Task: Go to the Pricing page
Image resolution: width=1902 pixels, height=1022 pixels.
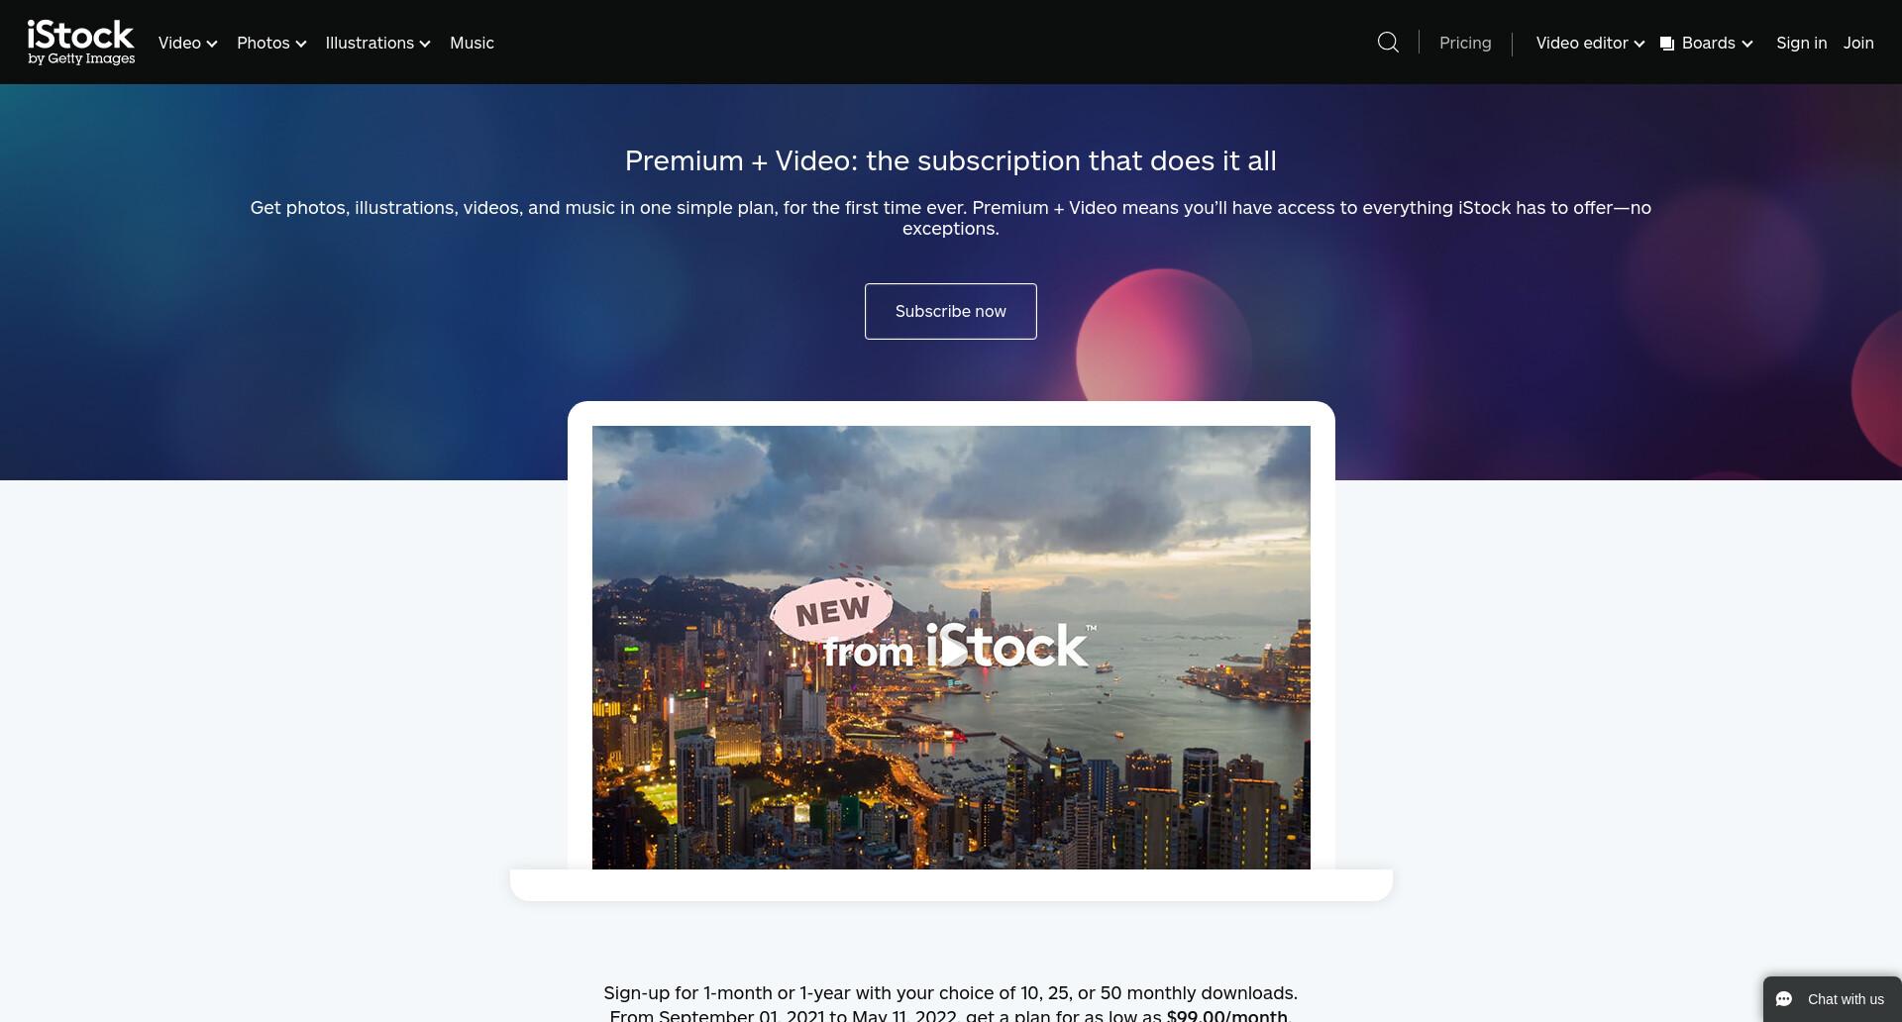Action: (1465, 43)
